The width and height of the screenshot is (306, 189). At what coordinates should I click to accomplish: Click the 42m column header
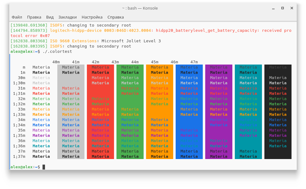point(96,62)
